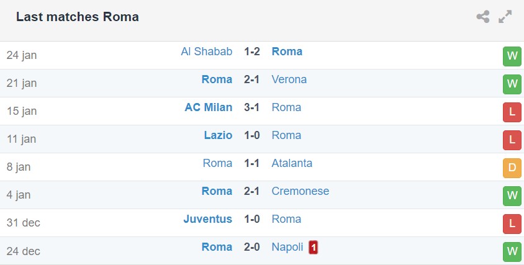Open the Atalanta team link
The height and width of the screenshot is (265, 524).
(292, 163)
